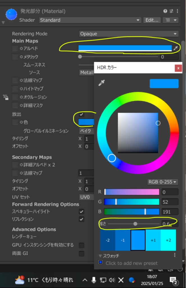186x288 pixels.
Task: Click the R value field
Action: 170,192
